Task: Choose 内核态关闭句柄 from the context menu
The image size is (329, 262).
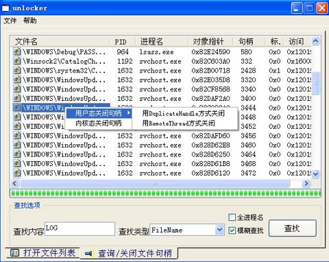Action: pos(99,123)
